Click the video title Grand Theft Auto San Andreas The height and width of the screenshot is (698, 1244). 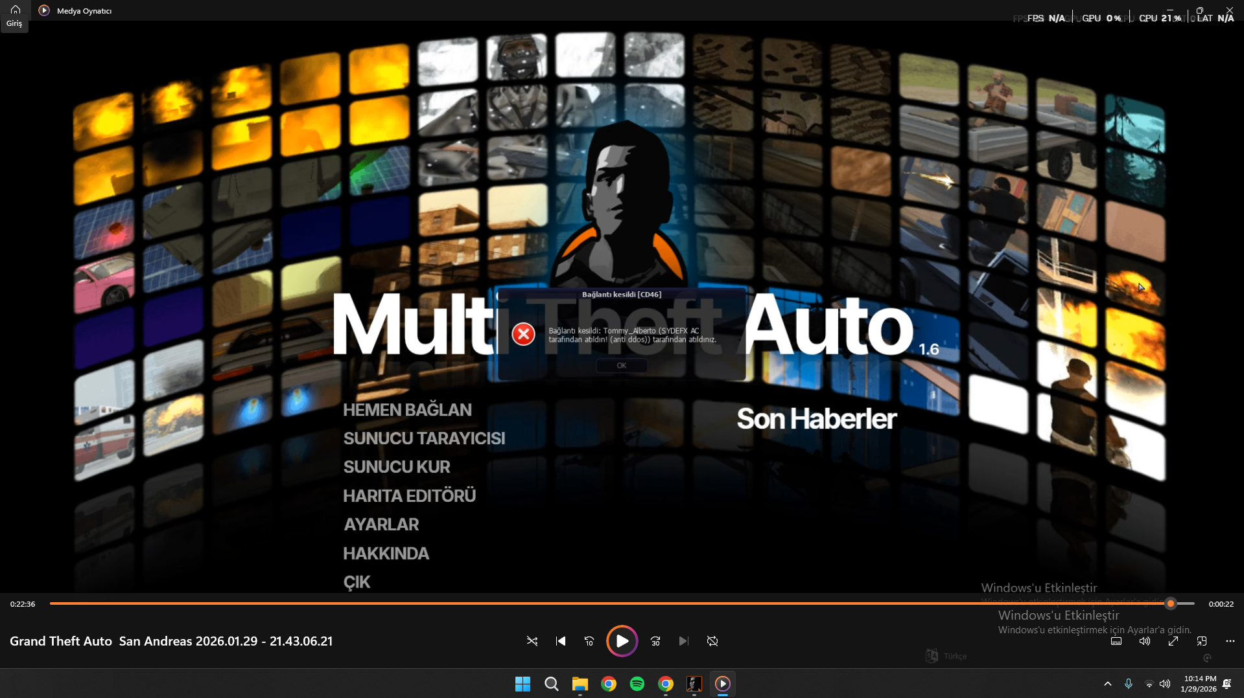pyautogui.click(x=171, y=641)
